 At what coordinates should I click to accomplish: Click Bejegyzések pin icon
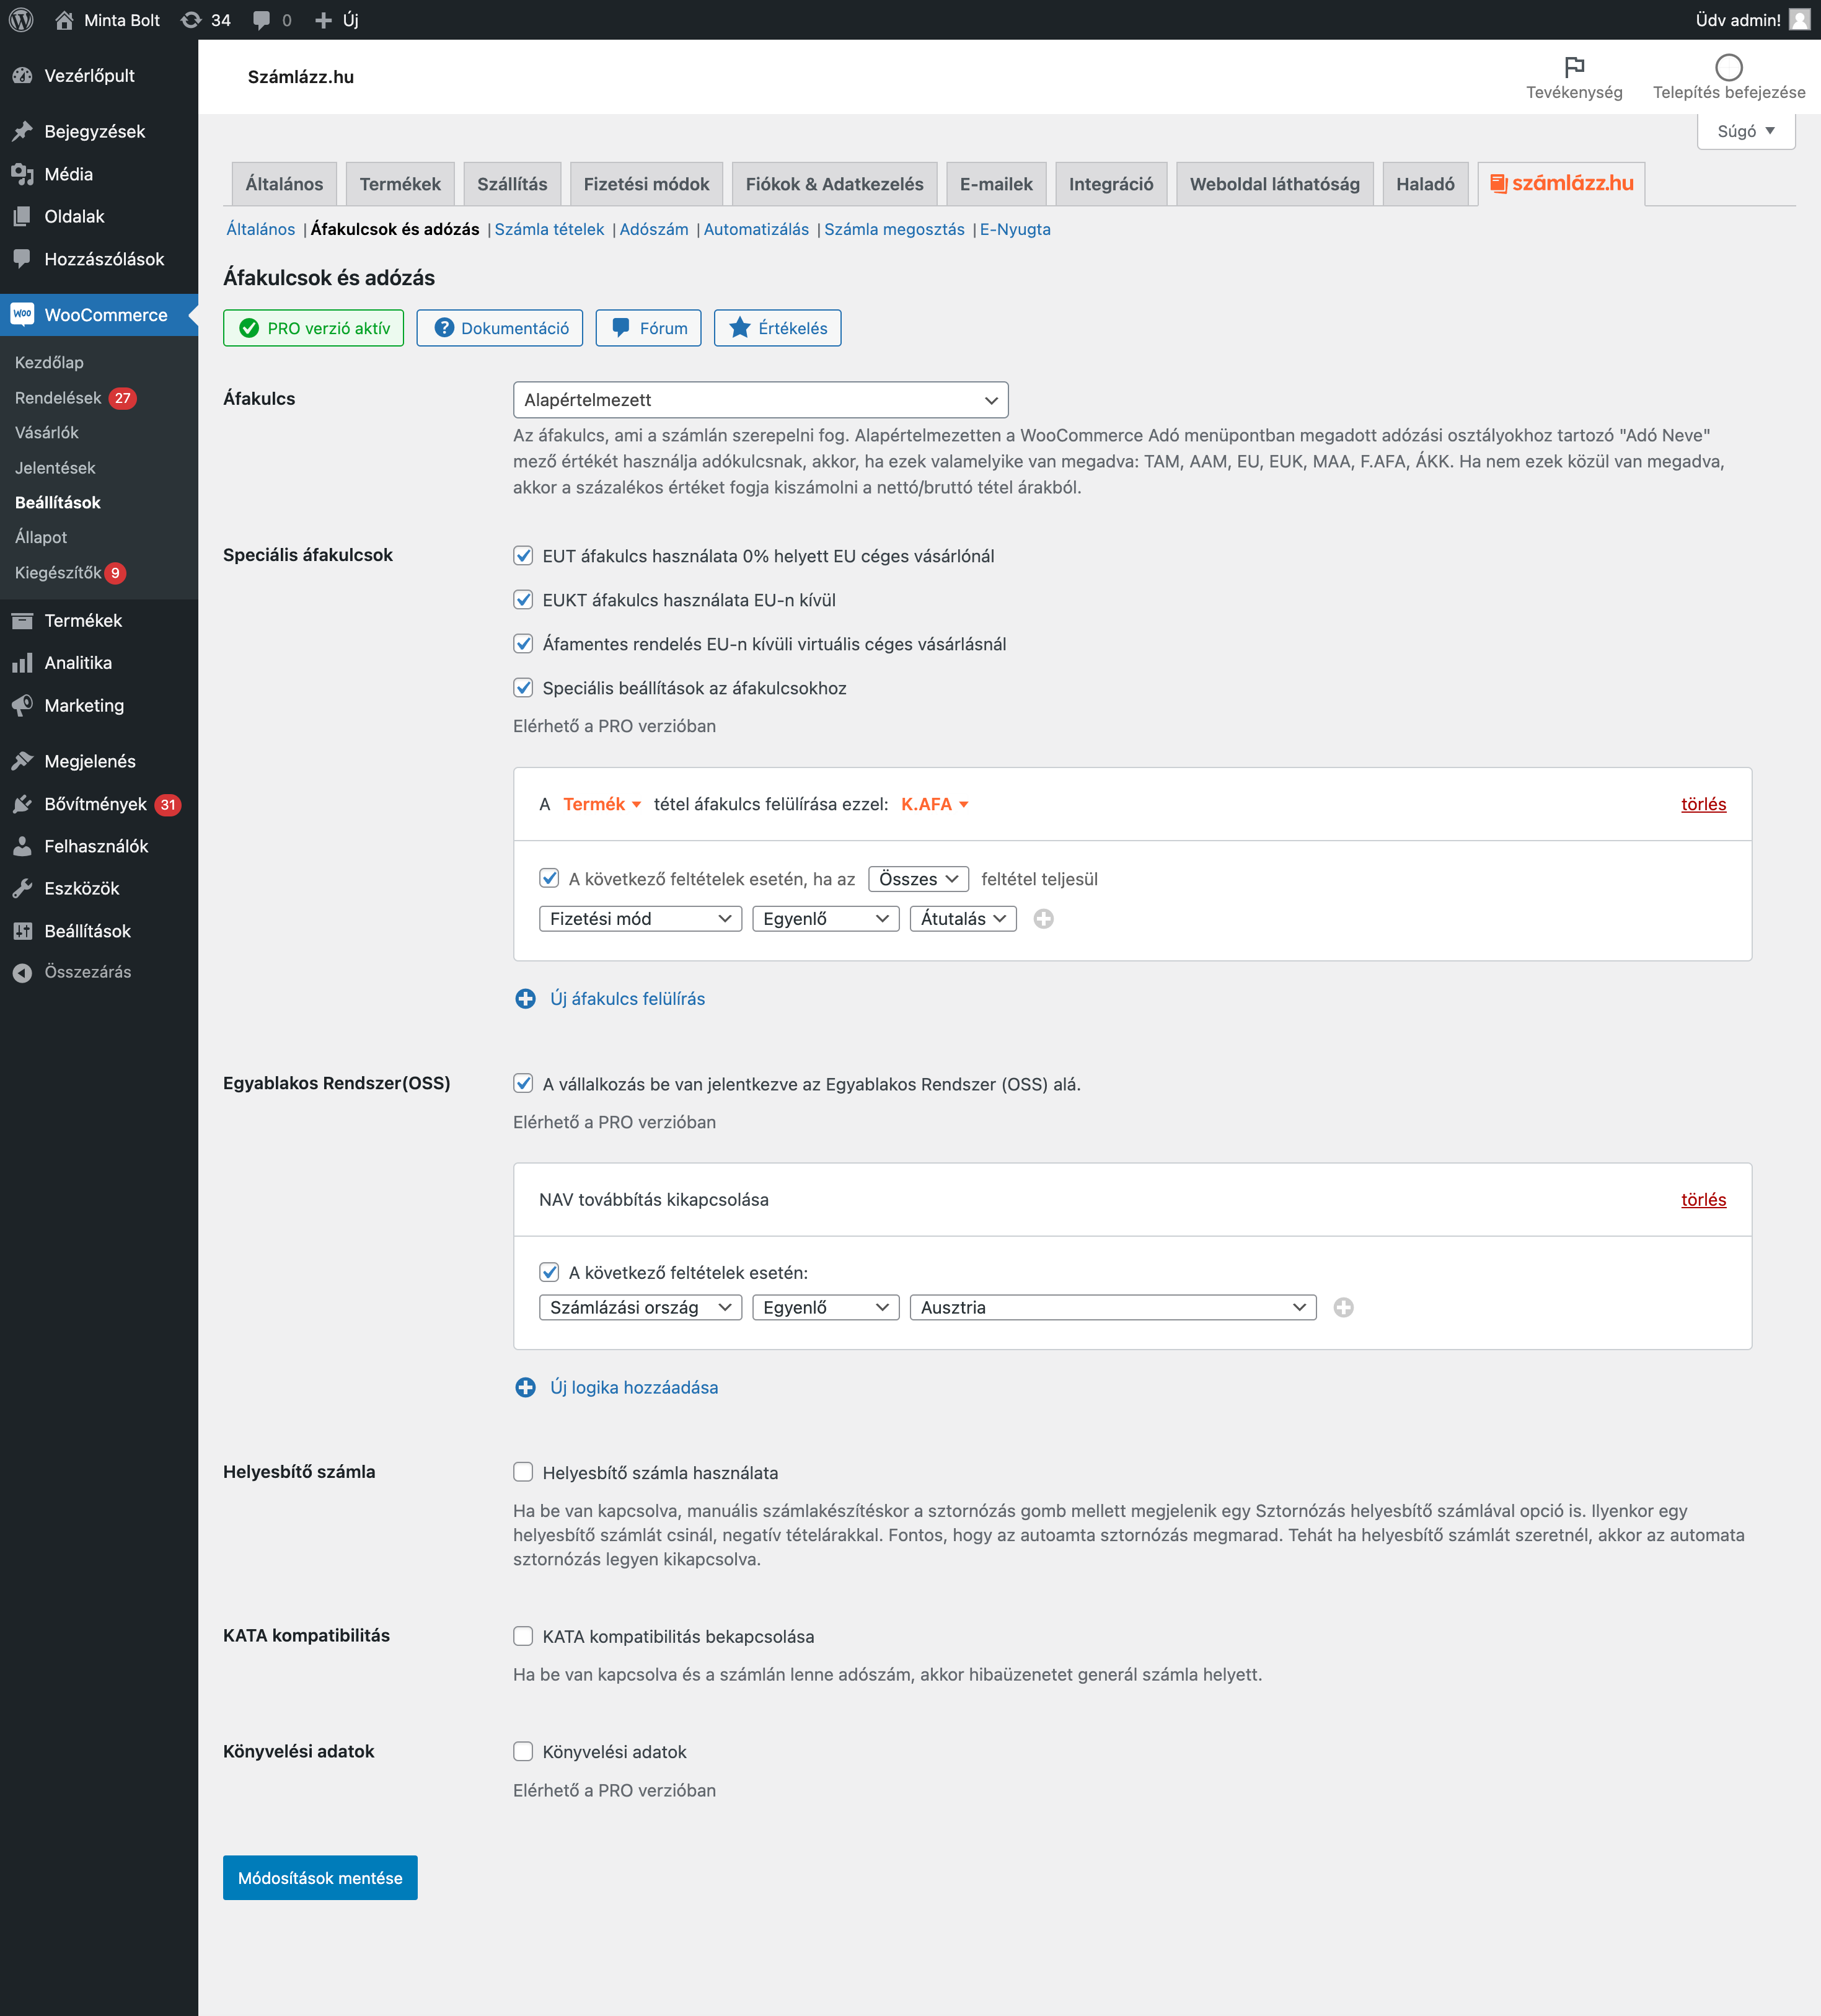coord(22,132)
